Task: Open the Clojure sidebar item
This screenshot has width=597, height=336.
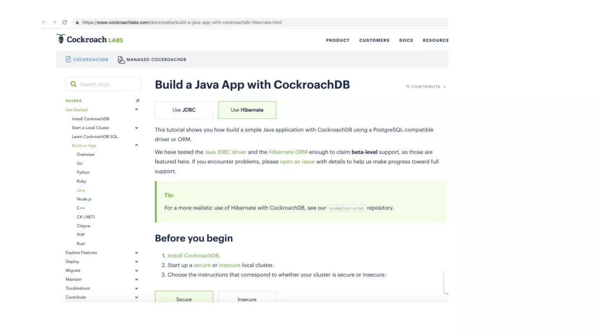Action: click(x=83, y=226)
